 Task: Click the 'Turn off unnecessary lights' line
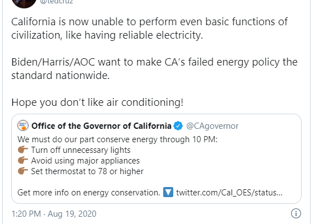(x=81, y=150)
